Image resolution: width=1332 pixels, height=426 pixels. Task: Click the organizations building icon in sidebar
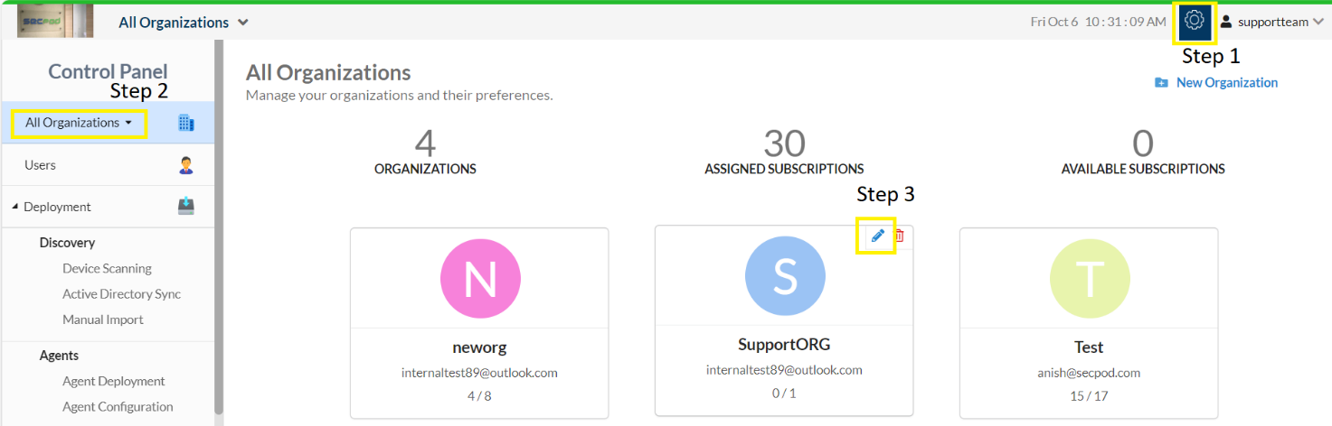pos(186,123)
